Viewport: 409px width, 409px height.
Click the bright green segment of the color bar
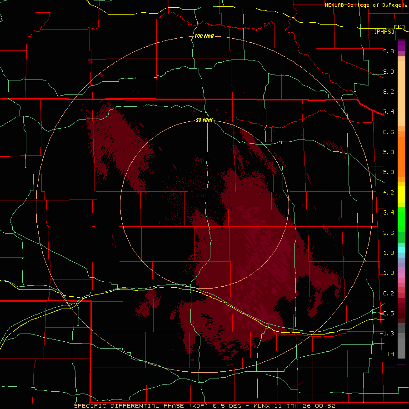pos(401,219)
